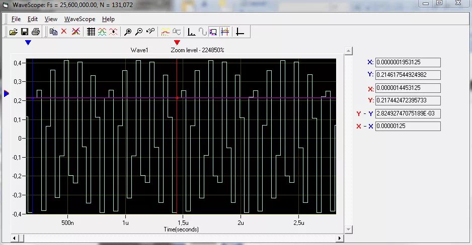
Task: Open the File menu
Action: (16, 19)
